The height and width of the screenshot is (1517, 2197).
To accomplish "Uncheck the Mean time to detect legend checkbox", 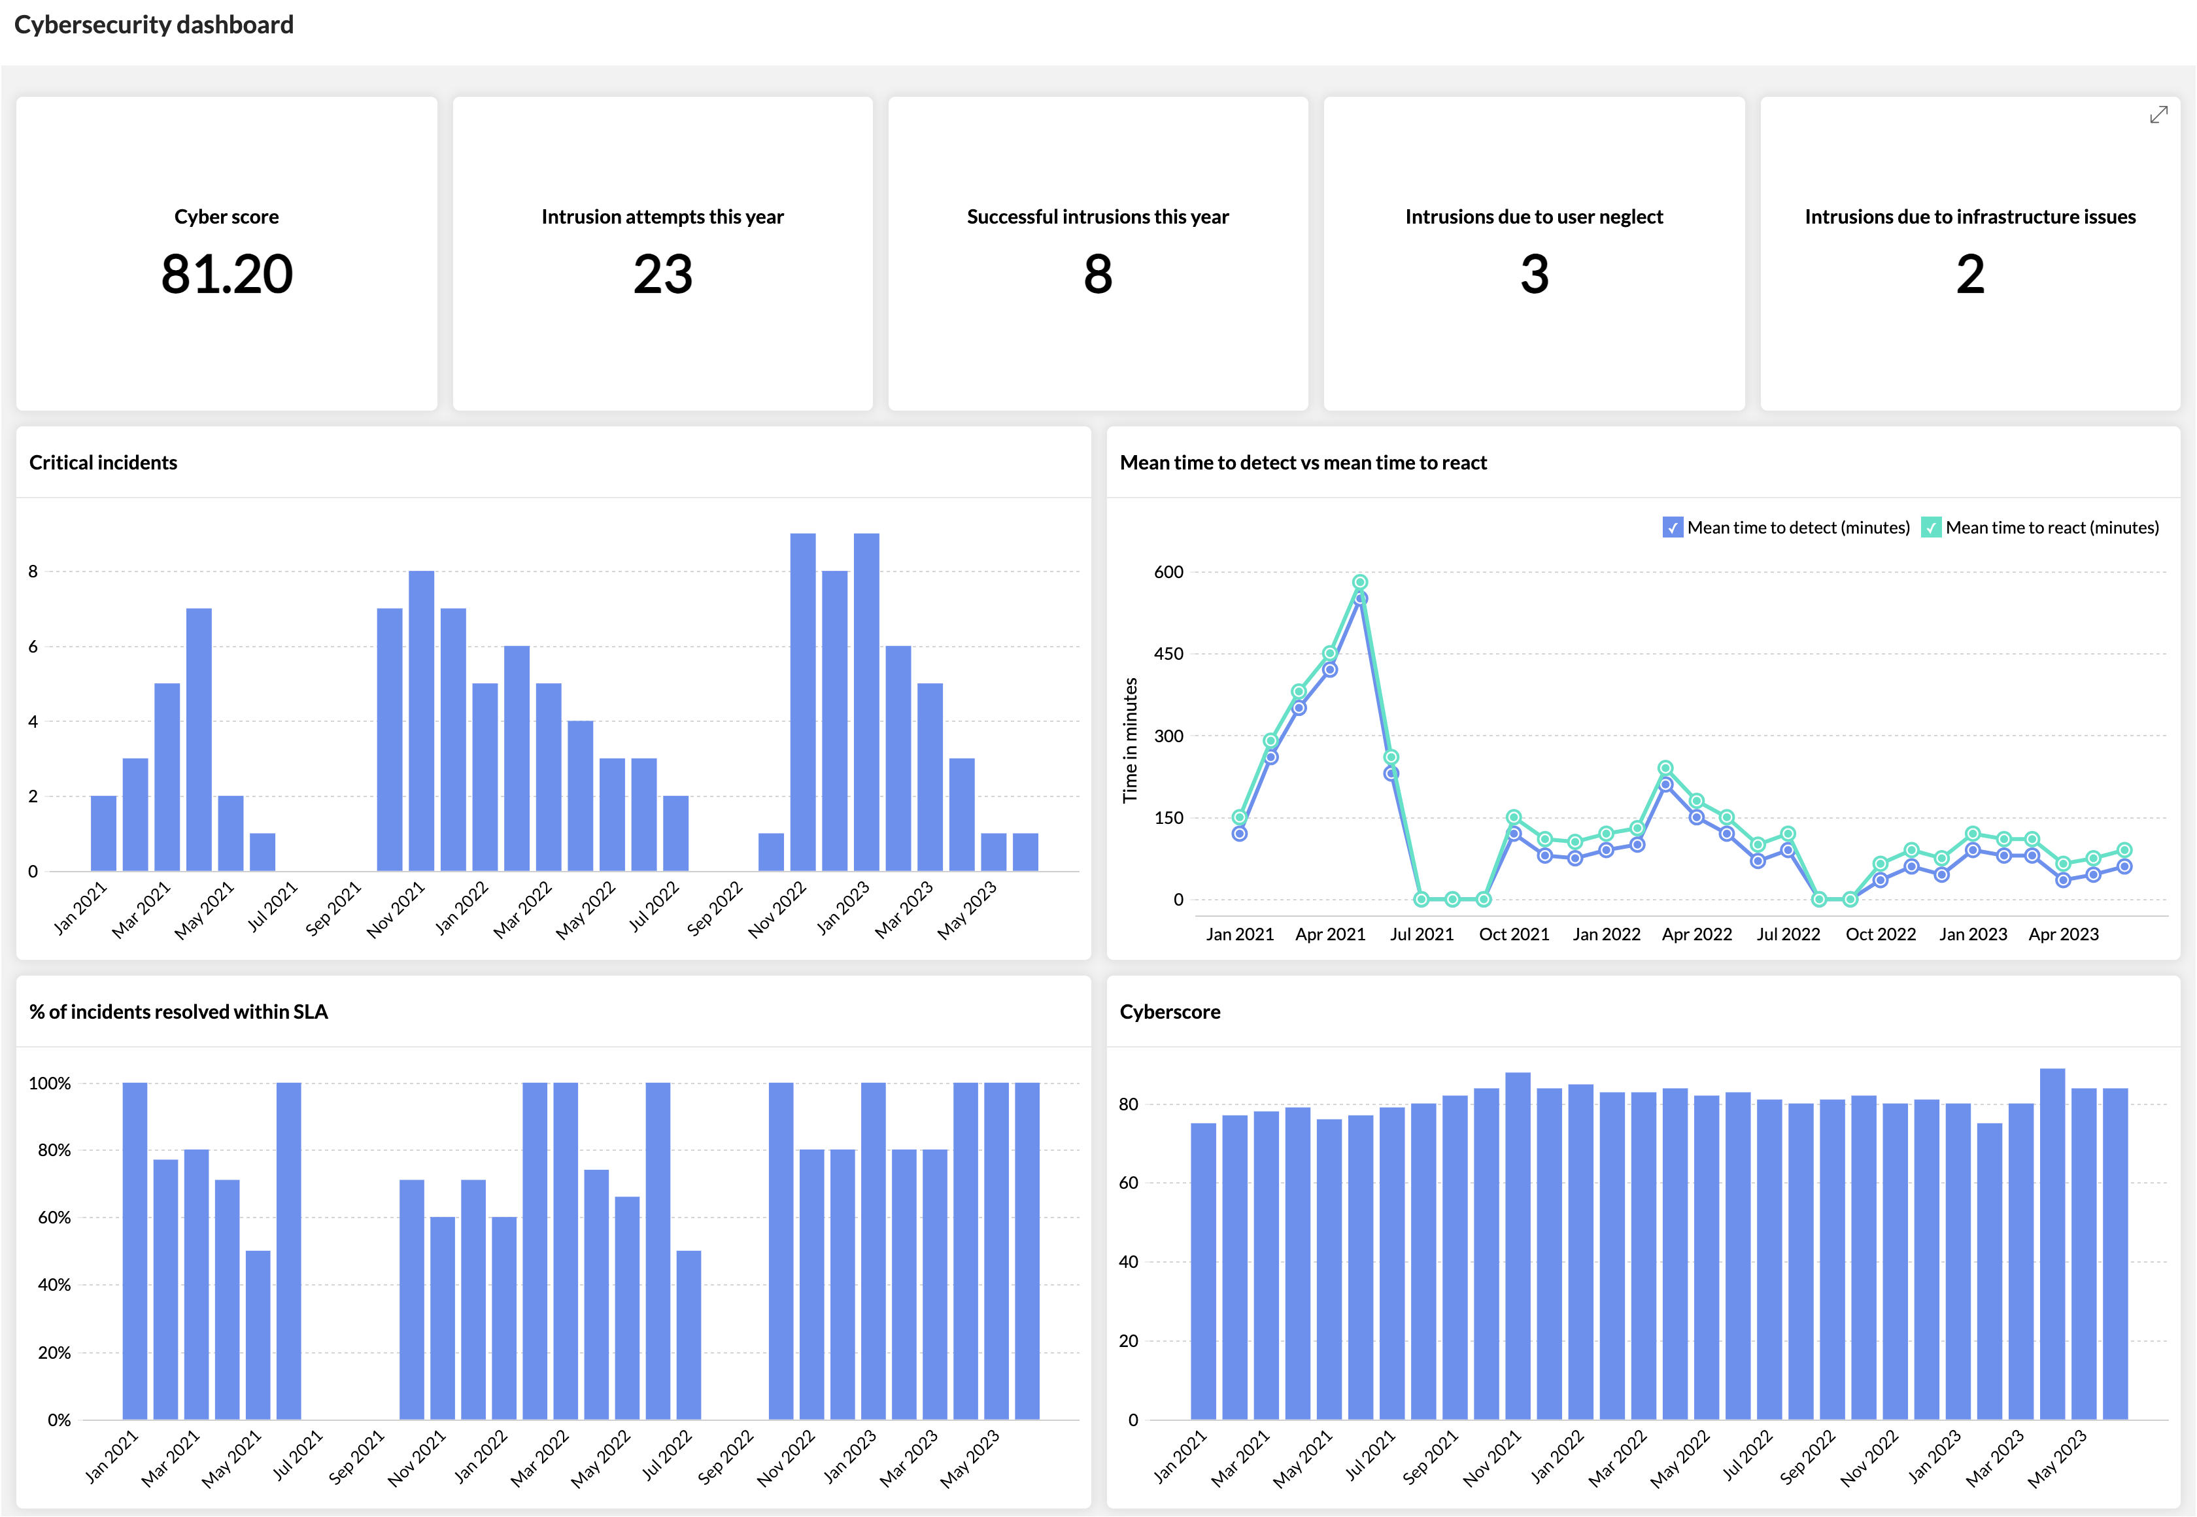I will (1673, 528).
